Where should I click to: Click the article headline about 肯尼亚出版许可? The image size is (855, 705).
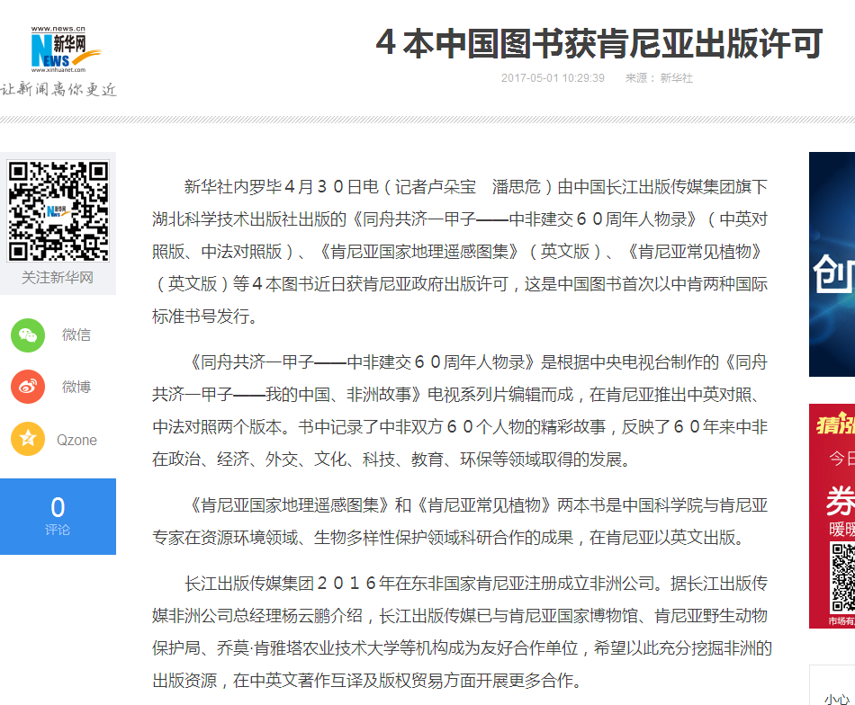click(x=599, y=43)
